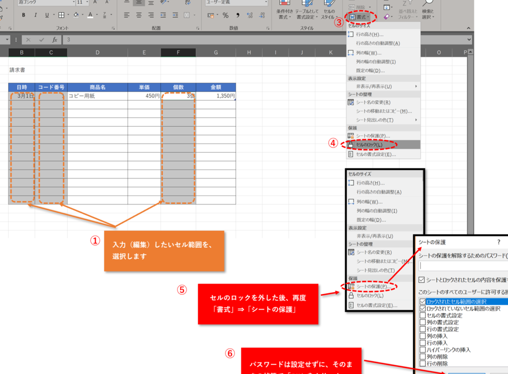Check the 行の書式設定 checkbox
The height and width of the screenshot is (374, 508).
point(423,329)
